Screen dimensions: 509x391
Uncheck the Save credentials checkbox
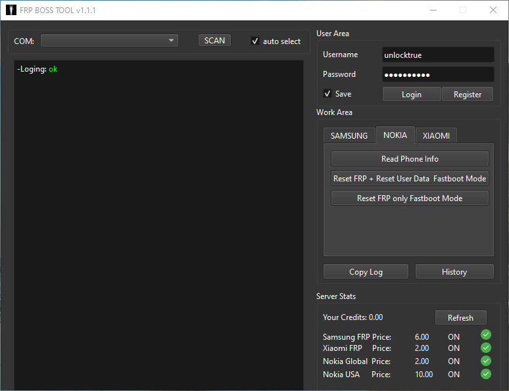pyautogui.click(x=327, y=94)
